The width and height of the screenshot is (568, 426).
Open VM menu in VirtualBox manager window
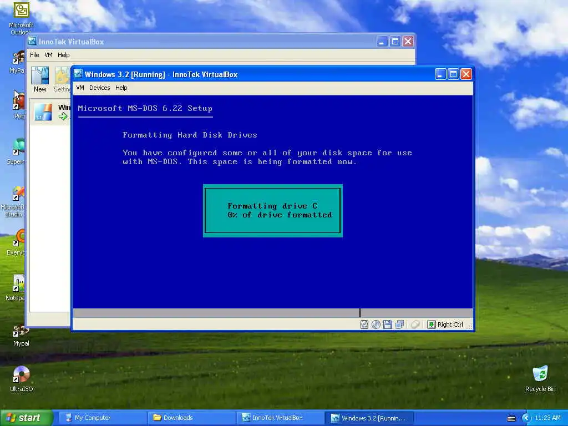(49, 55)
